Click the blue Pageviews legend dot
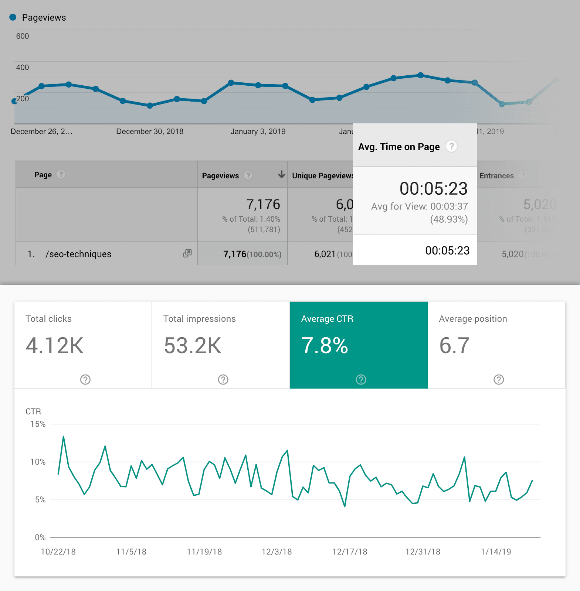The height and width of the screenshot is (591, 580). click(x=13, y=17)
